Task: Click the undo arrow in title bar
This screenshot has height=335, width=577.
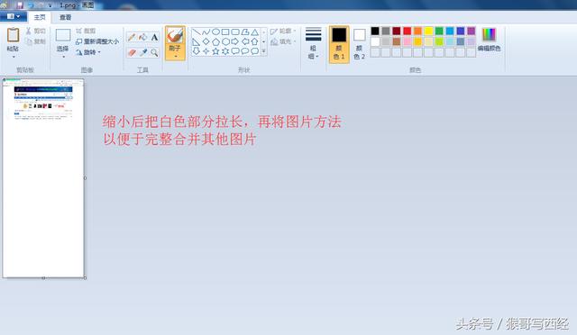Action: 30,5
